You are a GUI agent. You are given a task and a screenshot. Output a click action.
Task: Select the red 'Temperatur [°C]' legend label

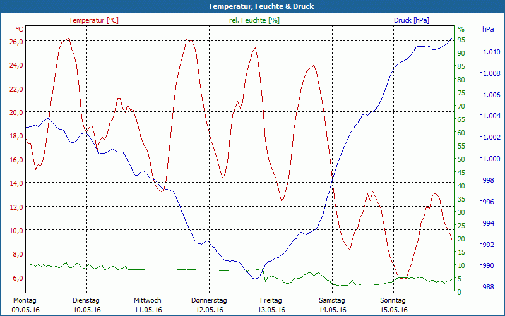93,20
